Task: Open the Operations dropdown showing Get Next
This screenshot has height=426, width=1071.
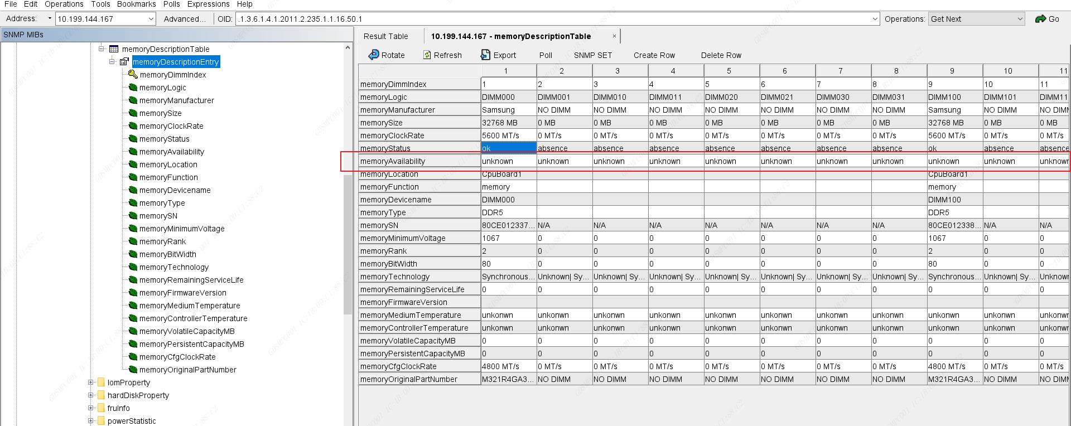Action: 1020,19
